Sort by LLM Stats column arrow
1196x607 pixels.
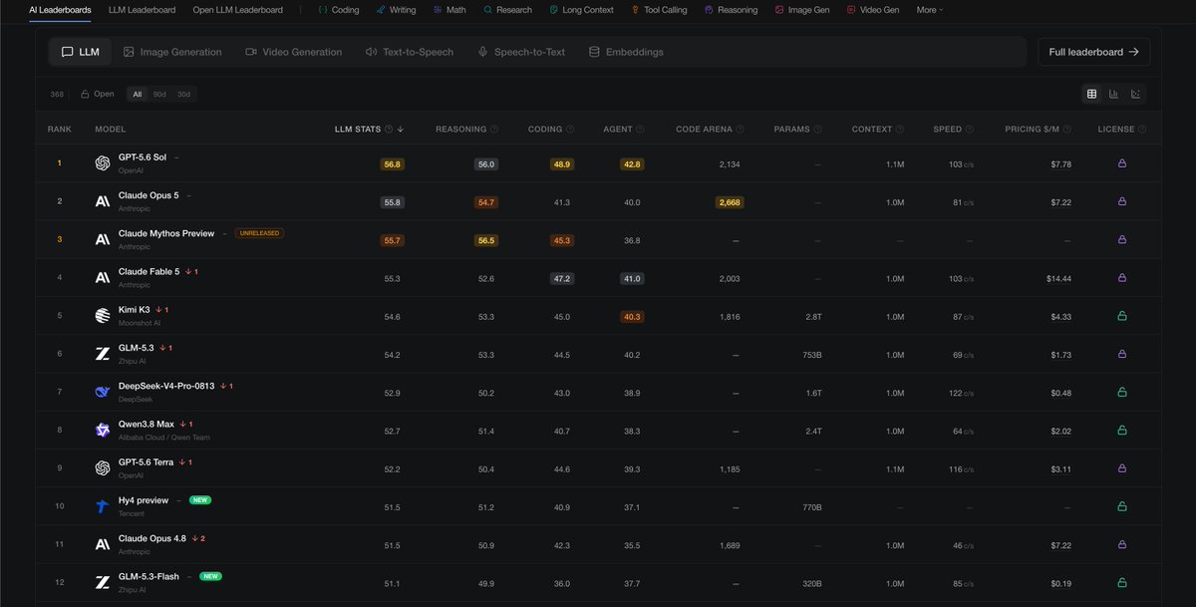[400, 130]
